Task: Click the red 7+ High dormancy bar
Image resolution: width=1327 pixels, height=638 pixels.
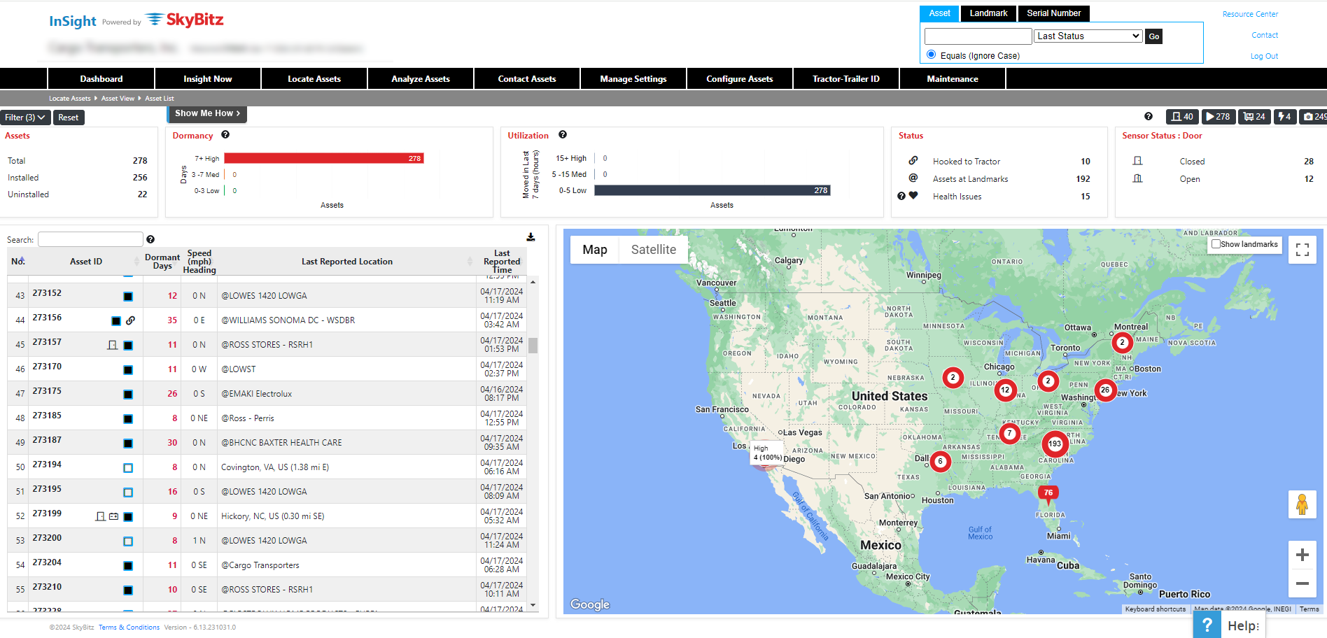Action: 323,158
